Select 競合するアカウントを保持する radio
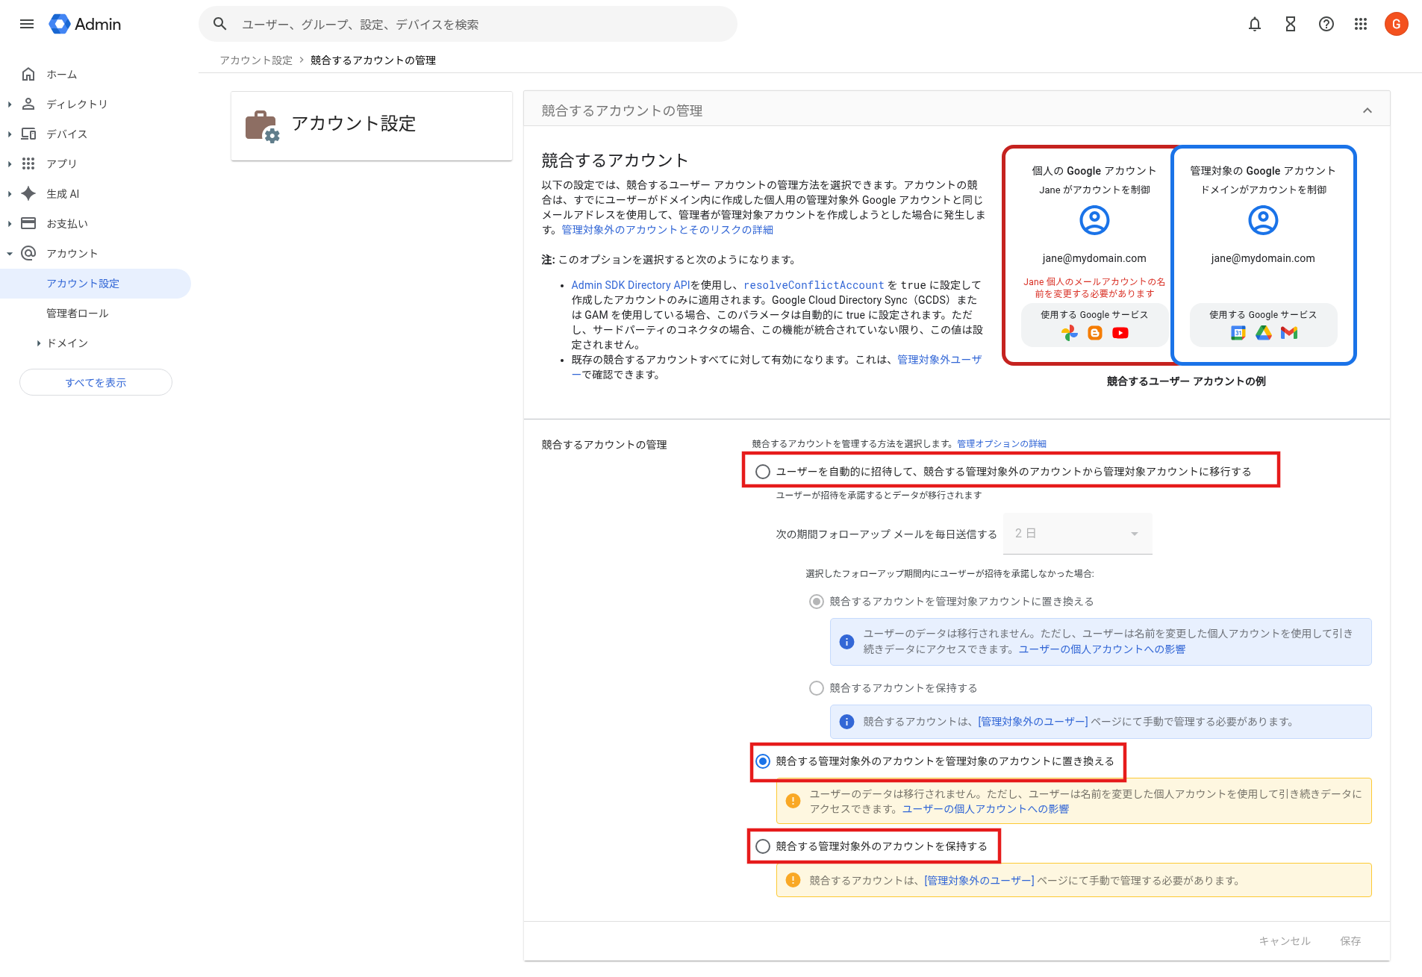This screenshot has width=1422, height=977. click(x=817, y=688)
